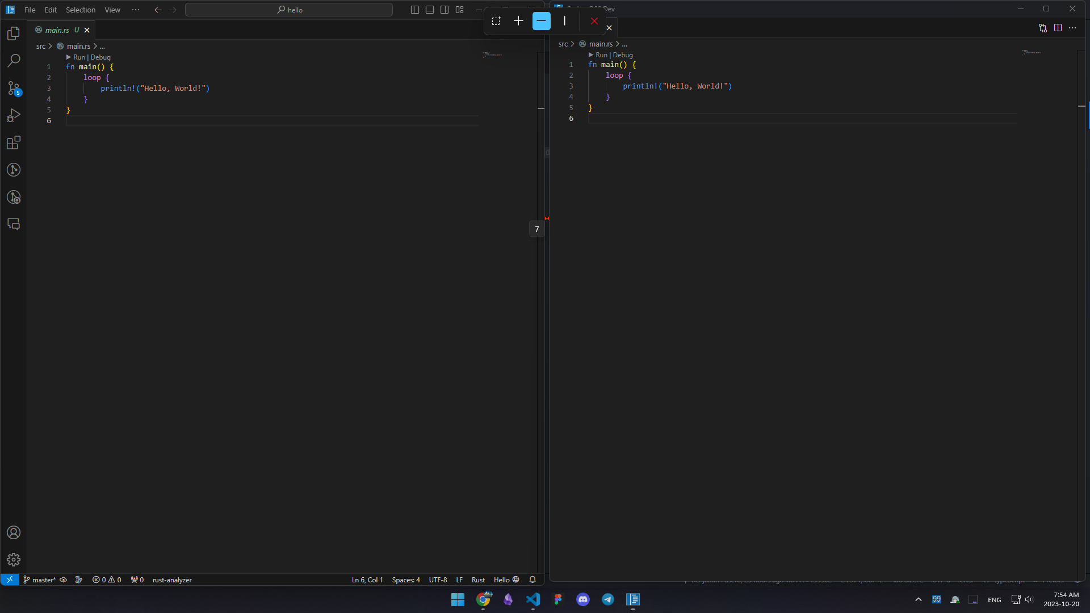Launch Discord from the taskbar
Viewport: 1090px width, 613px height.
583,599
